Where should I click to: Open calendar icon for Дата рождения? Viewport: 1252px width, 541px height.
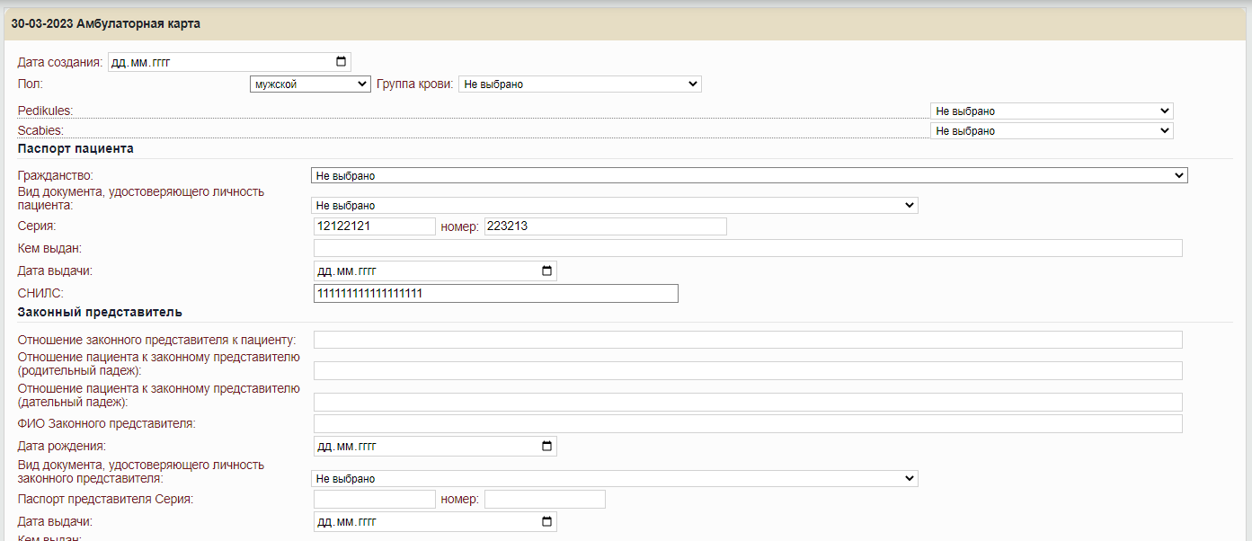click(546, 447)
